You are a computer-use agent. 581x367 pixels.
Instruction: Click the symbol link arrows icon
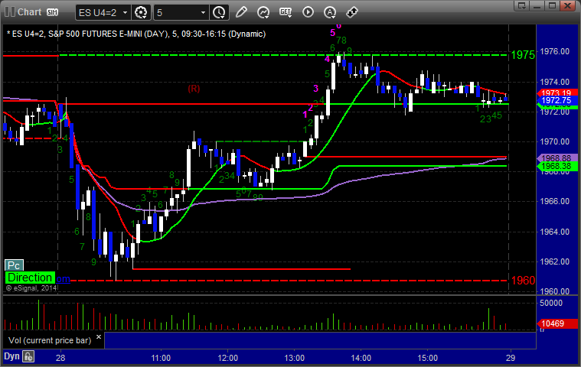point(351,12)
